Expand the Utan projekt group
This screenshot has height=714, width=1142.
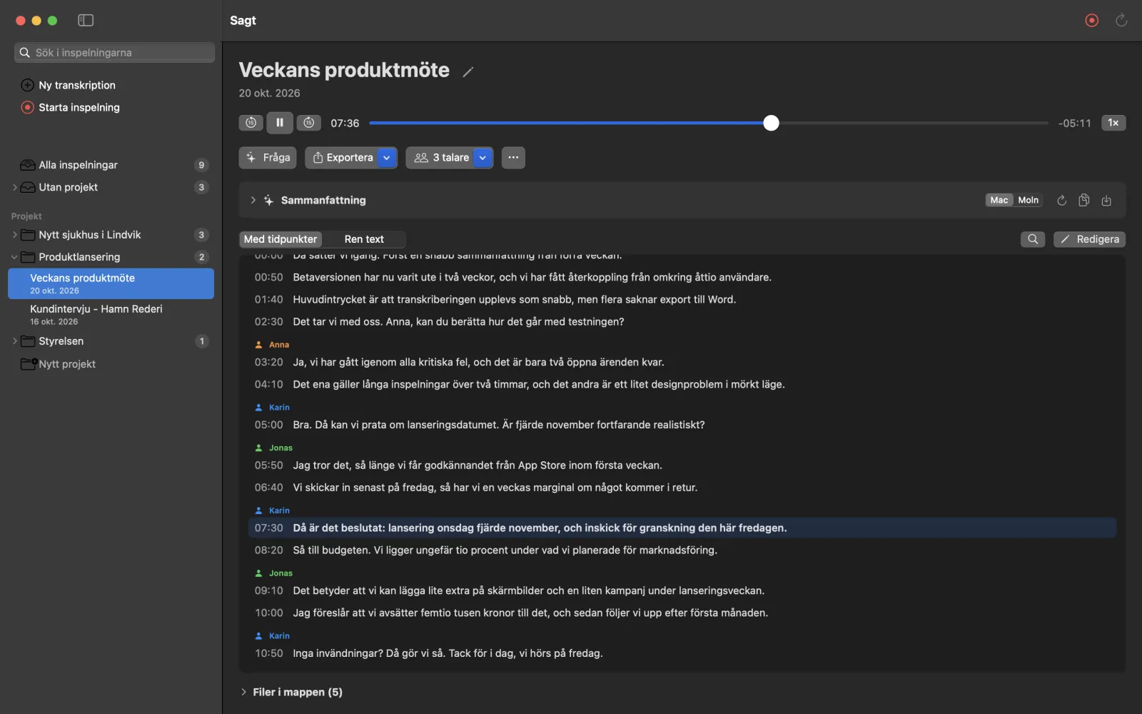click(x=14, y=187)
